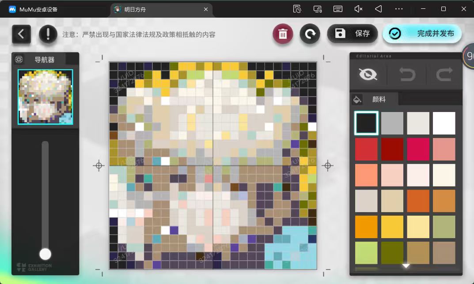Click the MuMu back triangle icon
The image size is (474, 284).
(379, 9)
